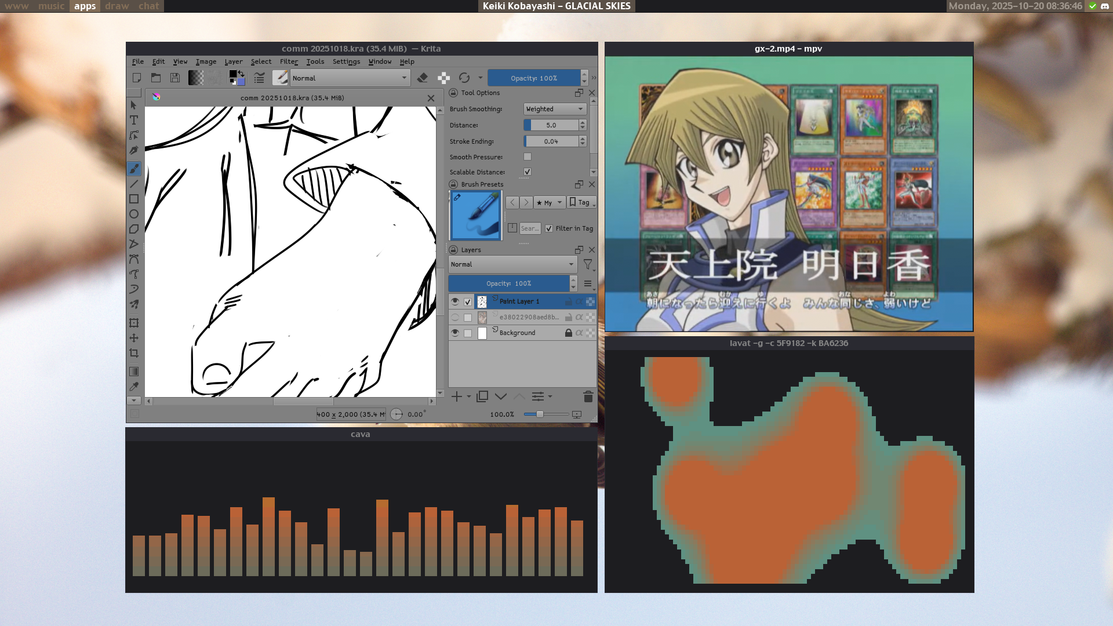Uncheck Filter in Tag option
The image size is (1113, 626).
coord(549,228)
